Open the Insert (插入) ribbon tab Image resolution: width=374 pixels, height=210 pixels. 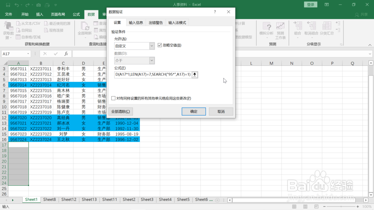coord(40,14)
